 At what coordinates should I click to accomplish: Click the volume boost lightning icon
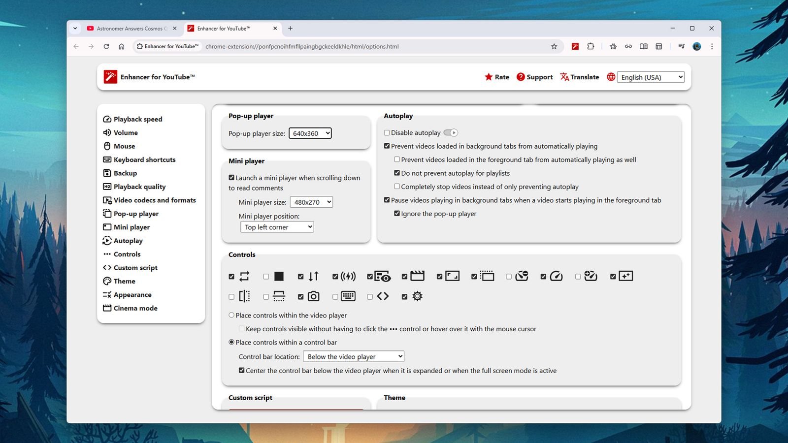pyautogui.click(x=348, y=276)
